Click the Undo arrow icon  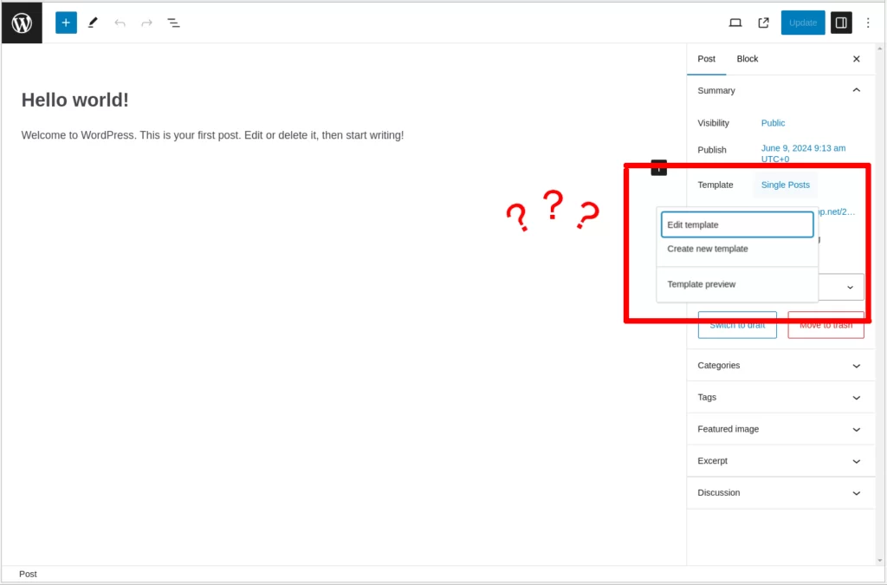click(120, 23)
